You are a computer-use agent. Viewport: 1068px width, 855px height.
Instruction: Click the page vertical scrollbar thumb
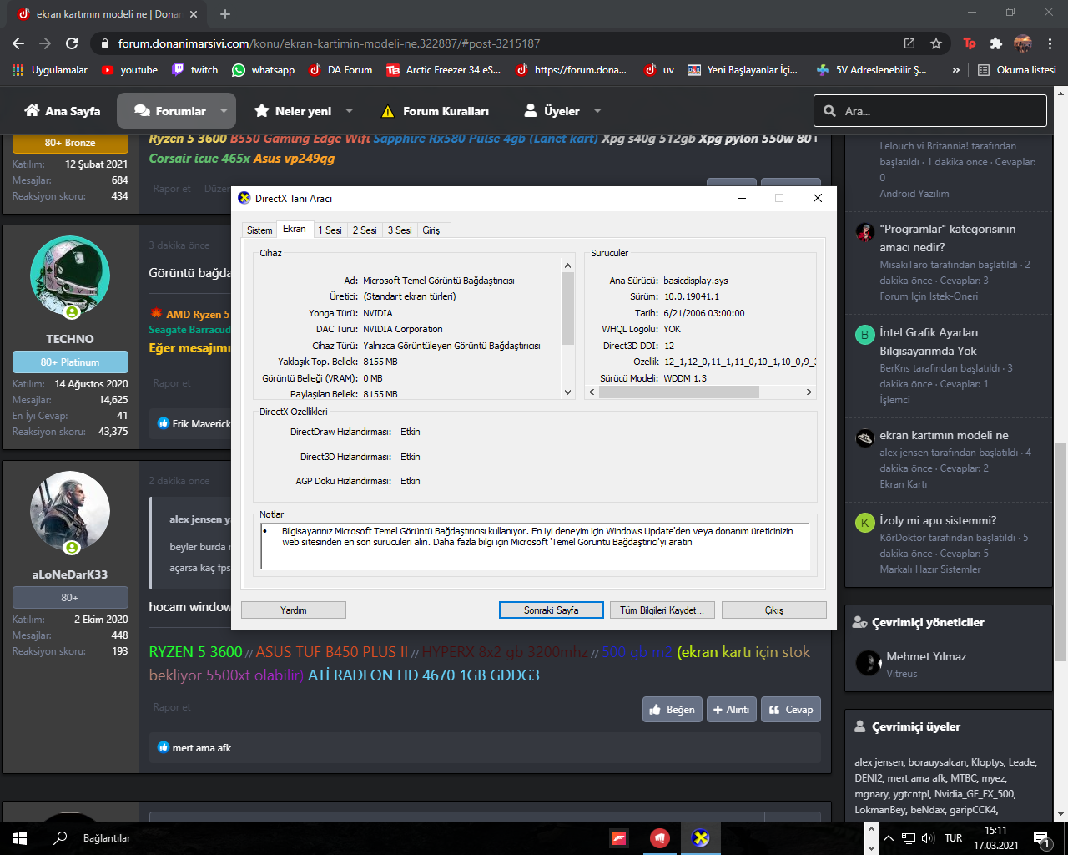1060,551
